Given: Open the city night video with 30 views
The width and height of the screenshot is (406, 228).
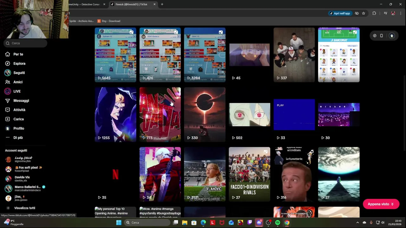Looking at the screenshot, I should (x=339, y=115).
